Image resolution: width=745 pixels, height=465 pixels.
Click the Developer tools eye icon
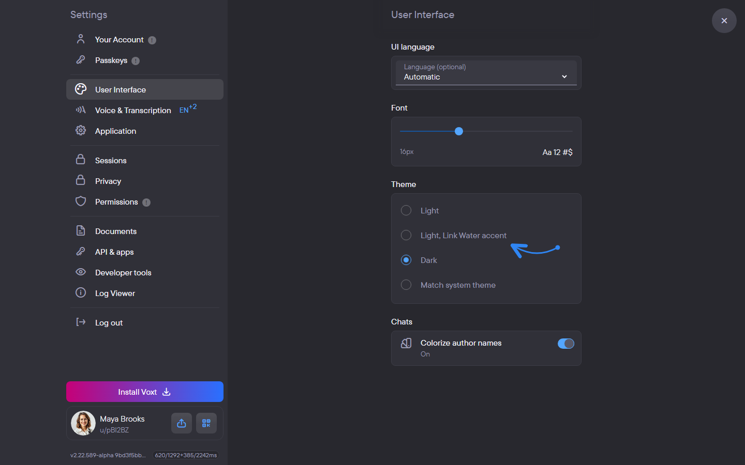[81, 272]
